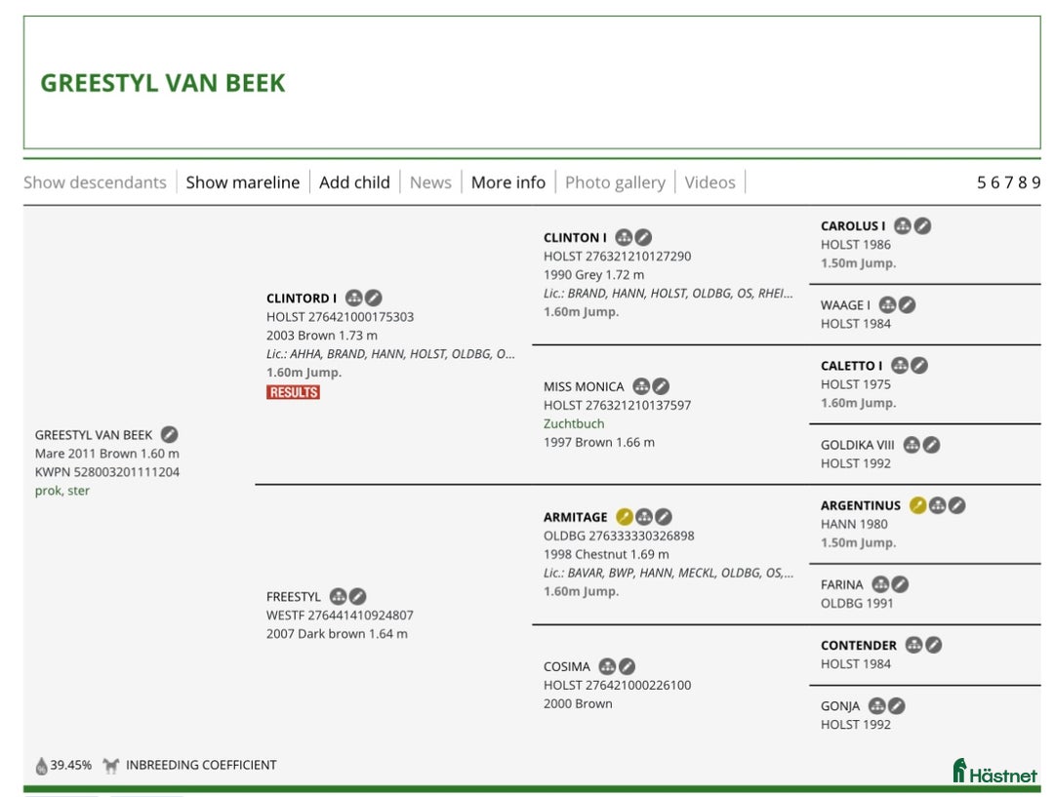Click edit pencil icon beside Contender
1054x797 pixels.
(x=934, y=645)
